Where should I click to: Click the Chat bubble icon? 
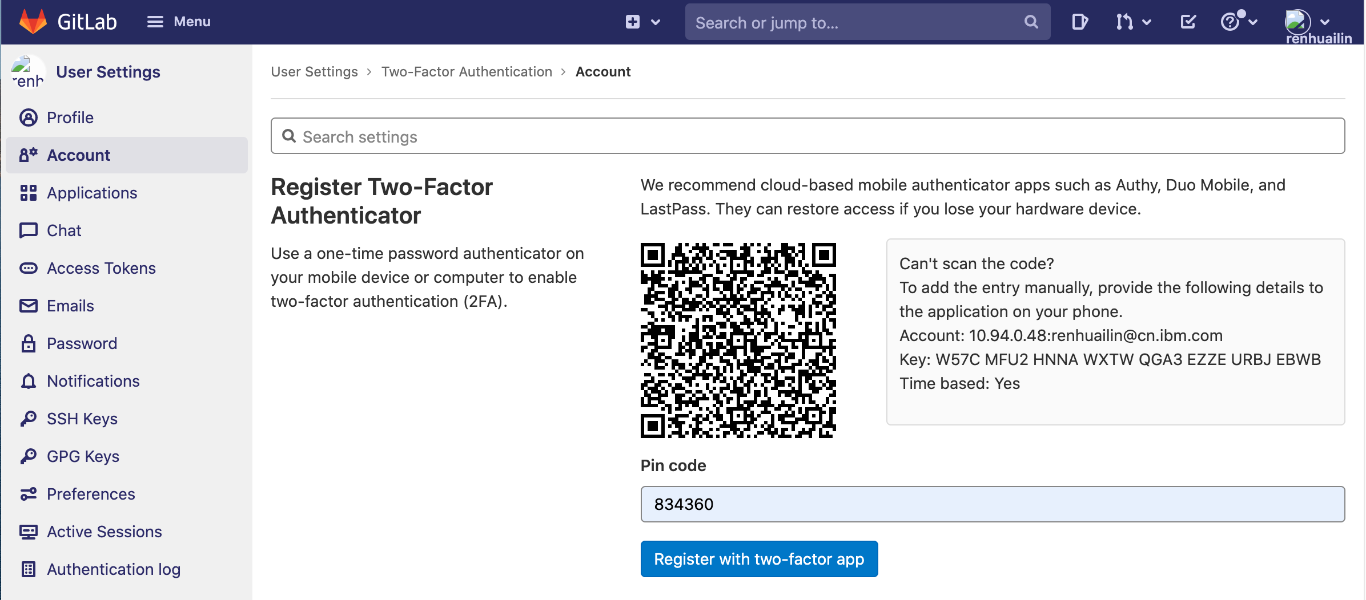coord(29,230)
